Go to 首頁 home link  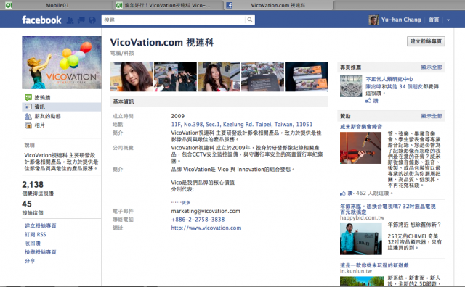click(434, 20)
